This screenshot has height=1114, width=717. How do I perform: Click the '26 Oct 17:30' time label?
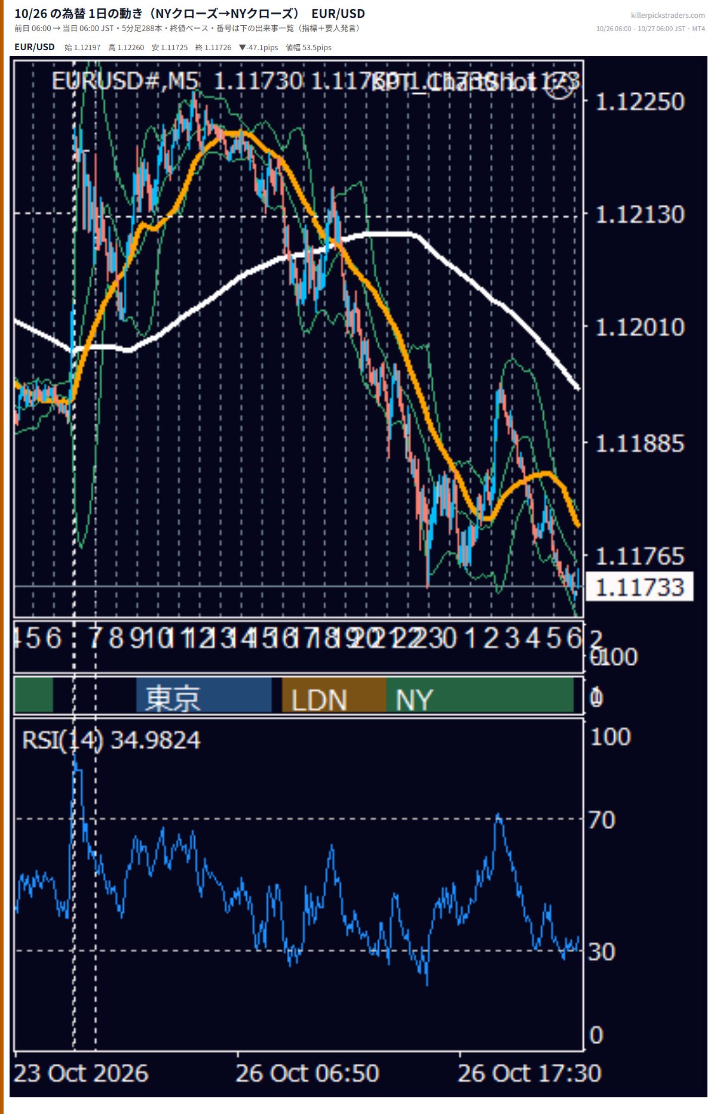point(530,1074)
